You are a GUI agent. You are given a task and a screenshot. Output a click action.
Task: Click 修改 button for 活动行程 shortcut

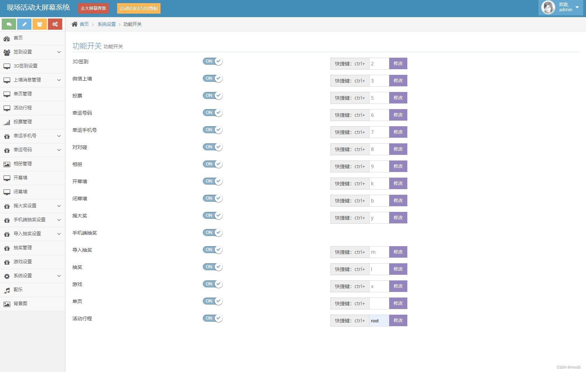pyautogui.click(x=398, y=321)
